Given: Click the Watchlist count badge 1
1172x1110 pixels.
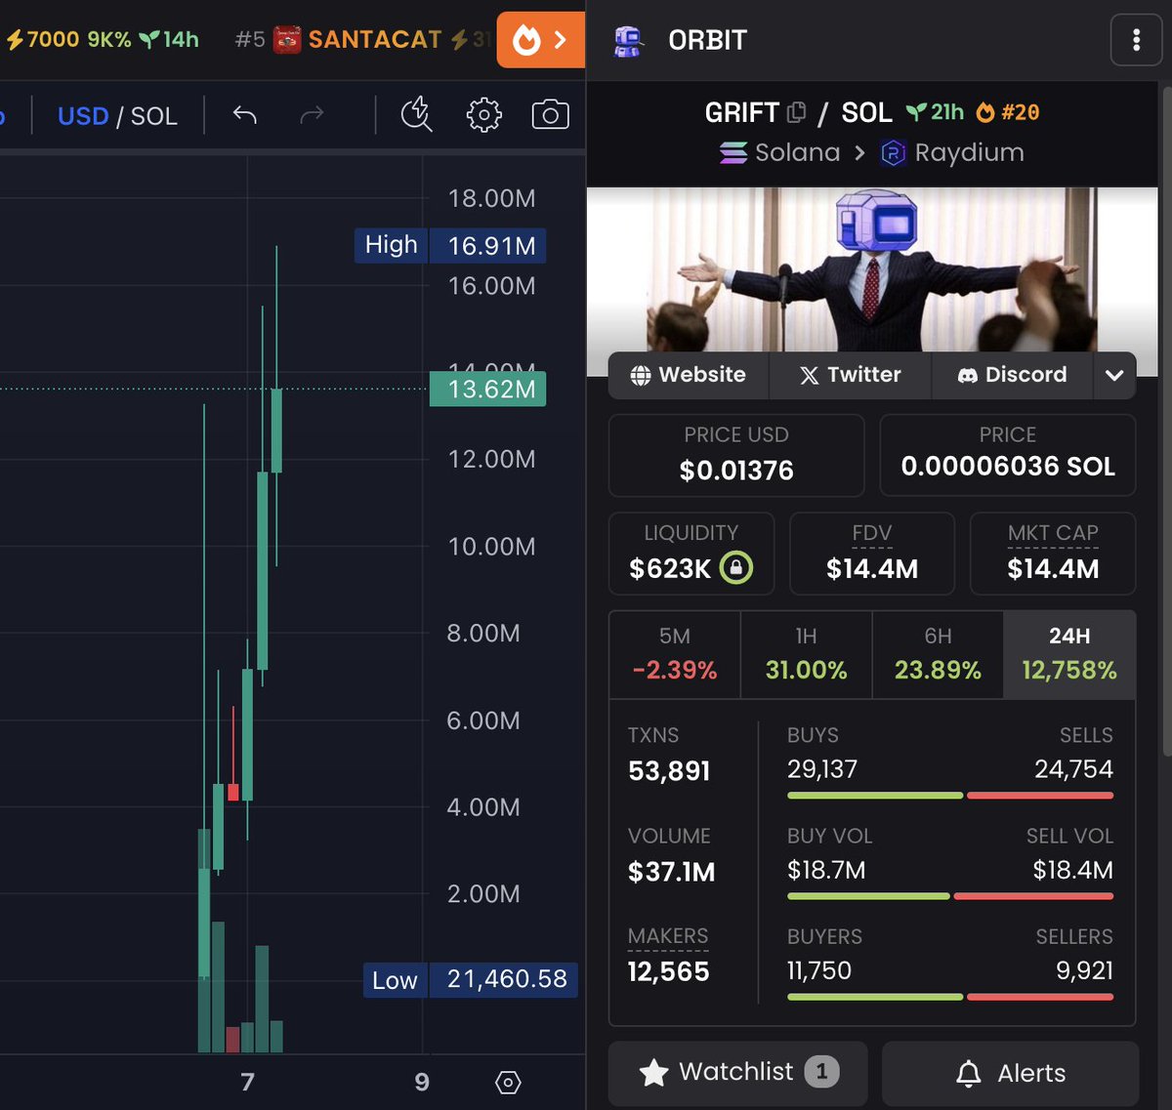Looking at the screenshot, I should pyautogui.click(x=821, y=1072).
